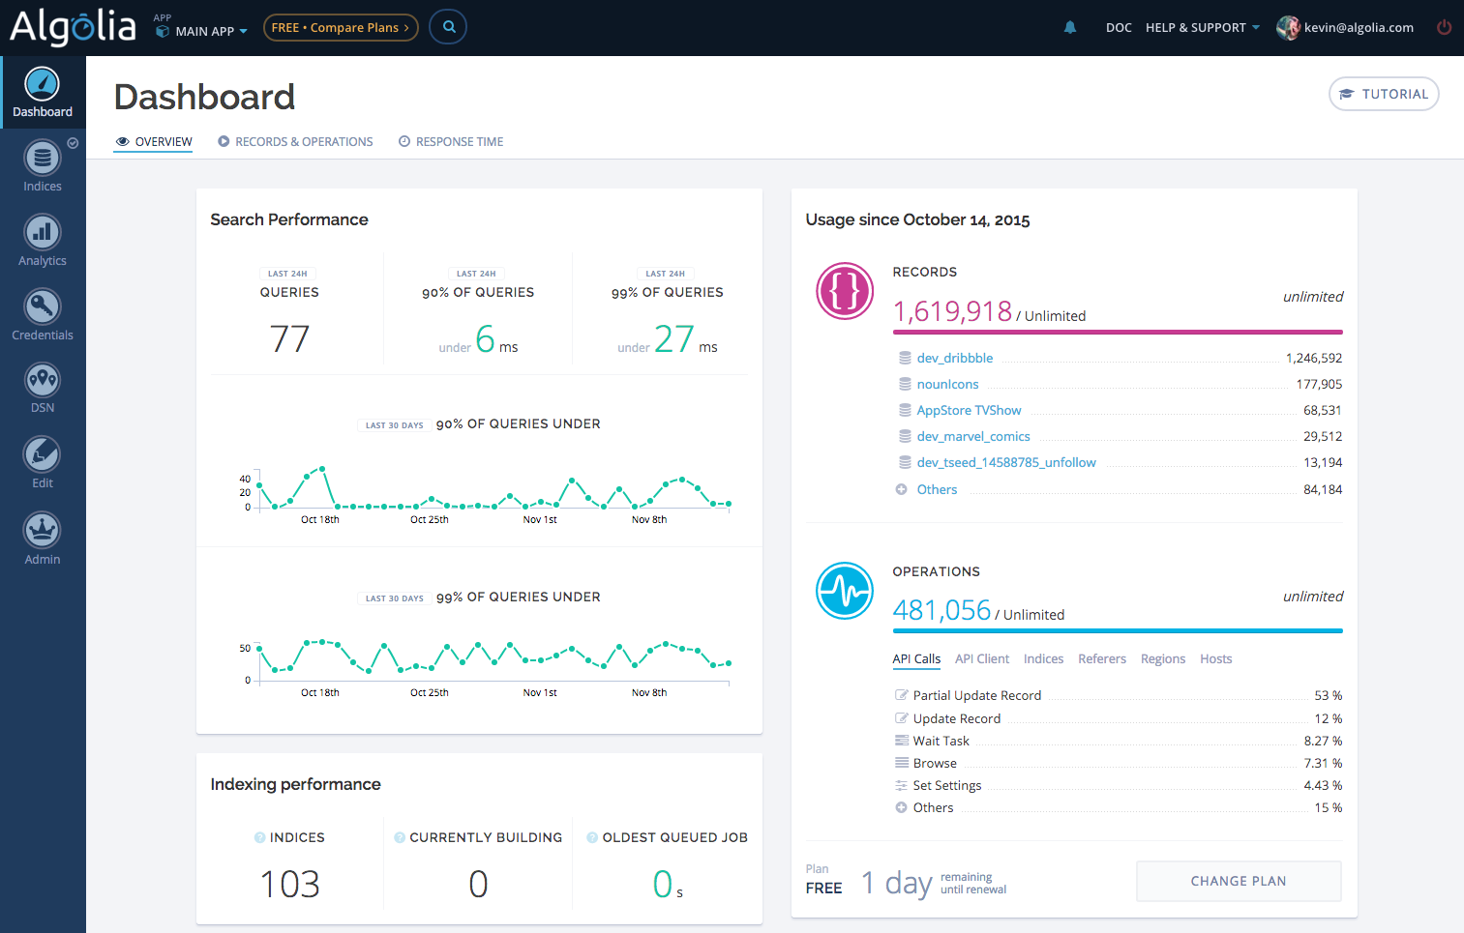1464x933 pixels.
Task: Select the Hosts tab
Action: click(1216, 659)
